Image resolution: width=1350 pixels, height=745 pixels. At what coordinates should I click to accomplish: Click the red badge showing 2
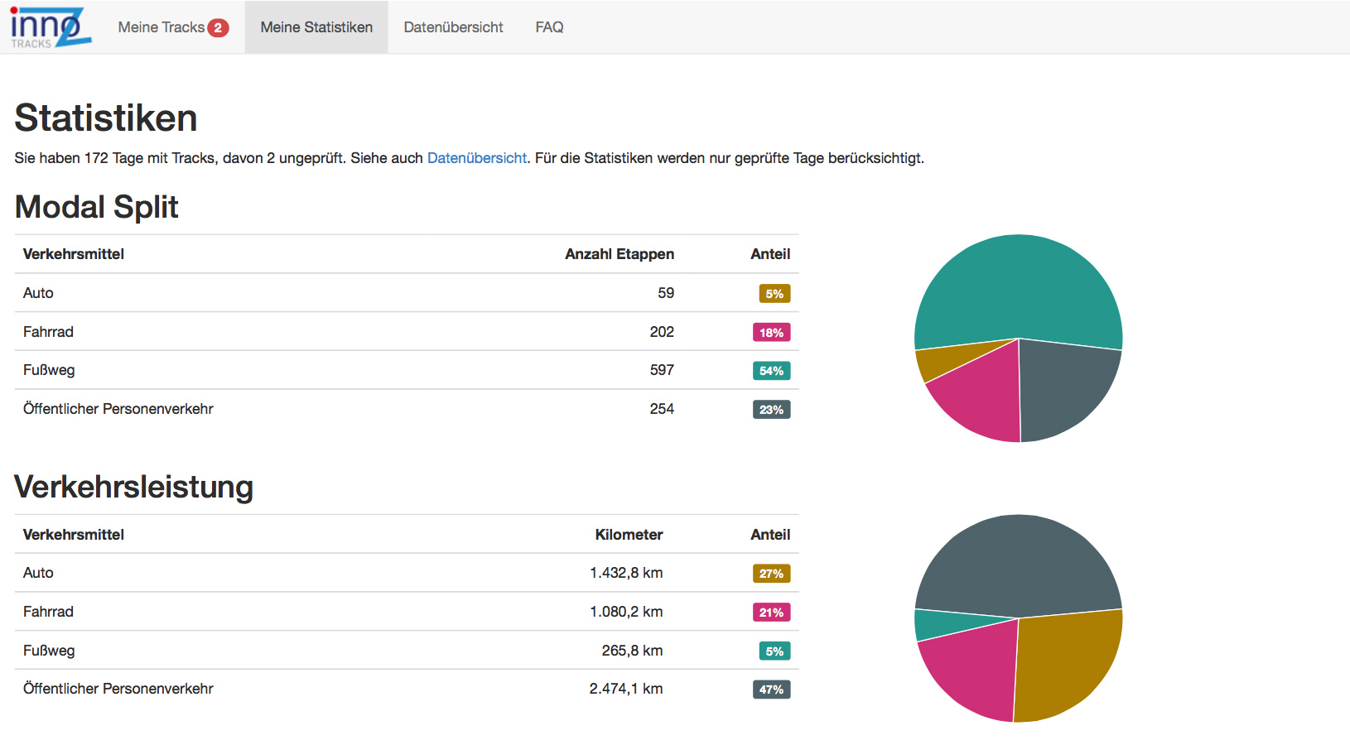218,28
